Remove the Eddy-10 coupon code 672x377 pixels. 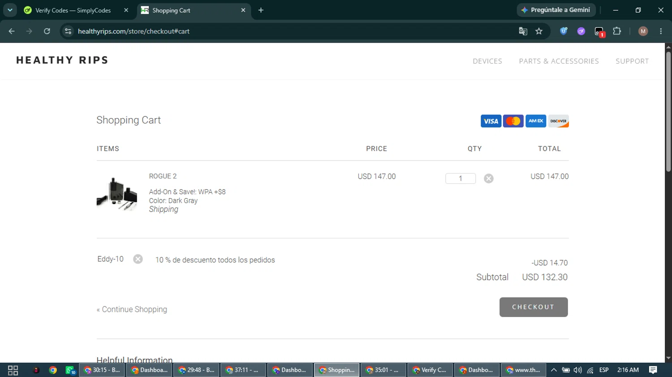coord(138,259)
